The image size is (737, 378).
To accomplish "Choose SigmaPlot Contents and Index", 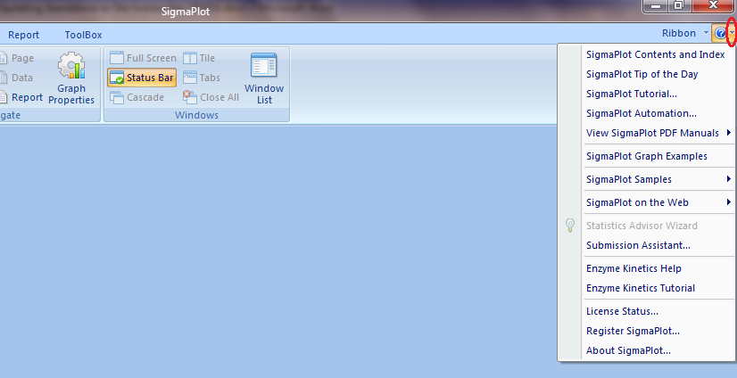I will (654, 54).
